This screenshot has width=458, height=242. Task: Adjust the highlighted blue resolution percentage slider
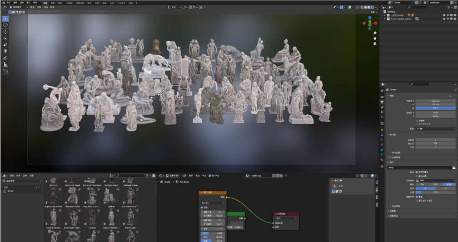(x=435, y=108)
